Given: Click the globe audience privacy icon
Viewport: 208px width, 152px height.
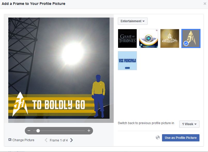Looking at the screenshot, I should click(158, 138).
